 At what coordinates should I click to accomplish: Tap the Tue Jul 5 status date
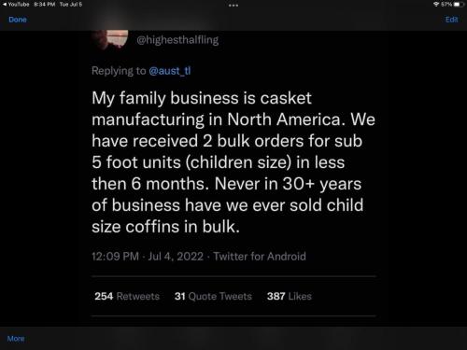click(x=71, y=5)
